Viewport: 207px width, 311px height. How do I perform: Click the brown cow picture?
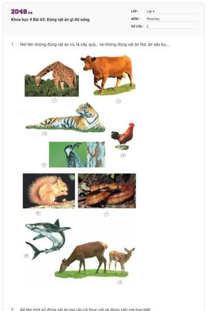(x=108, y=75)
